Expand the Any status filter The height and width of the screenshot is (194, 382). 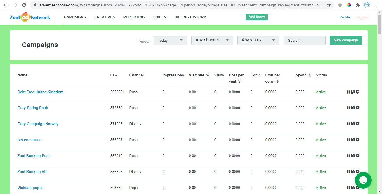258,40
